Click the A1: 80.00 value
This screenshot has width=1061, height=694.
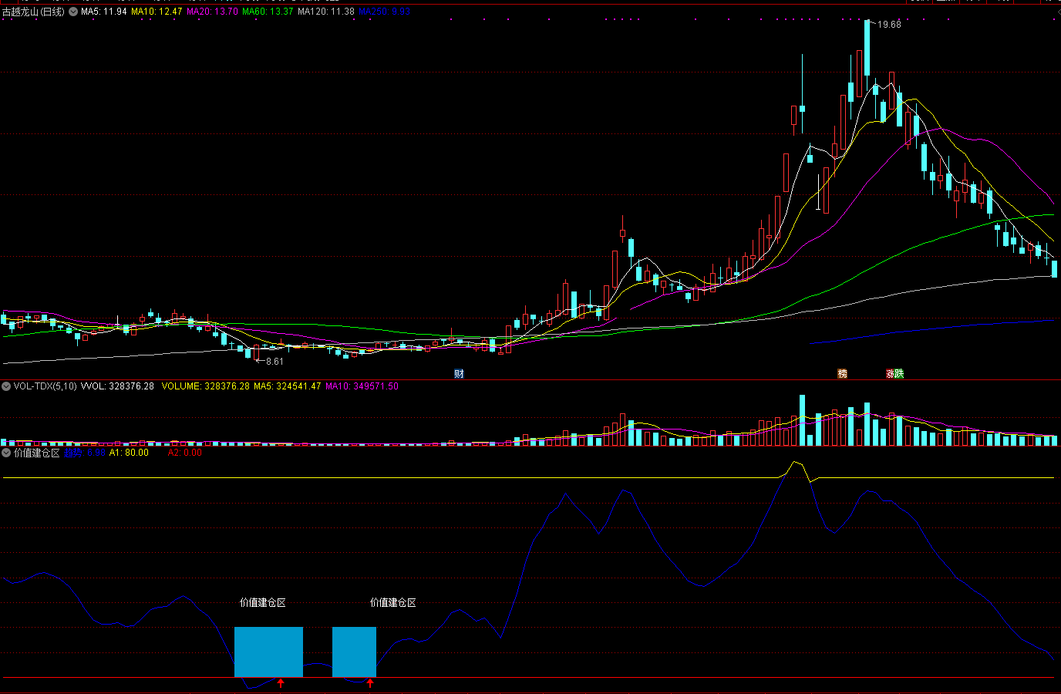[129, 453]
